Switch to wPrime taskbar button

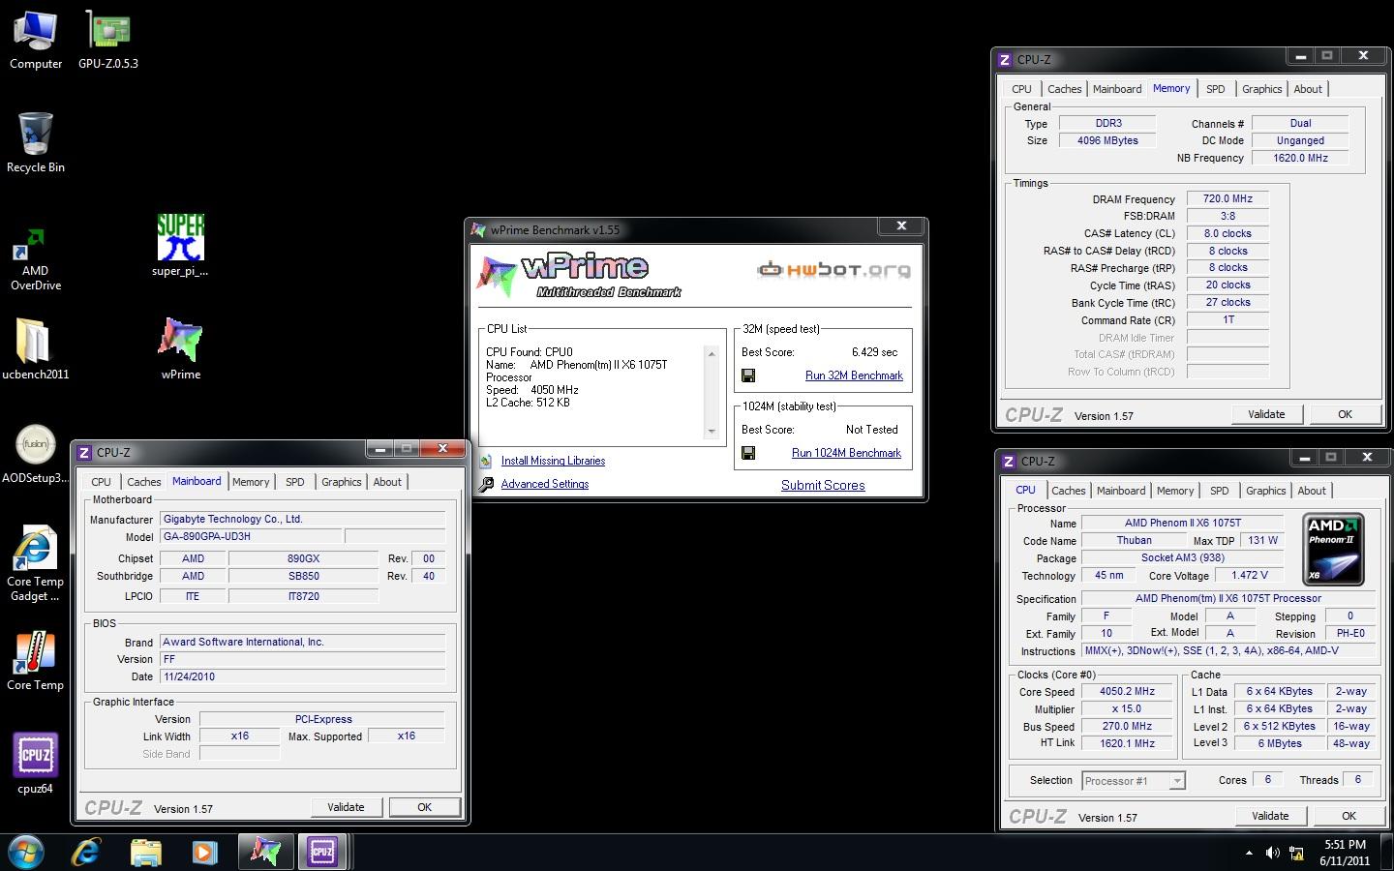(x=265, y=852)
